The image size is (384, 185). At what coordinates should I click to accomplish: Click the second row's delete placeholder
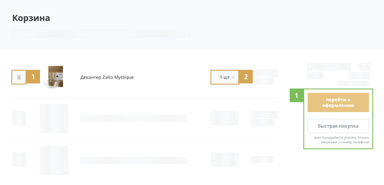point(19,118)
